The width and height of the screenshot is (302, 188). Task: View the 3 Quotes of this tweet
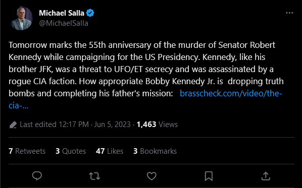click(x=71, y=151)
